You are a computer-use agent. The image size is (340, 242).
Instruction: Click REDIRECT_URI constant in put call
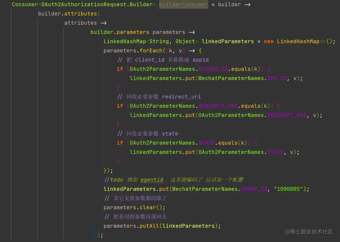coord(287,115)
